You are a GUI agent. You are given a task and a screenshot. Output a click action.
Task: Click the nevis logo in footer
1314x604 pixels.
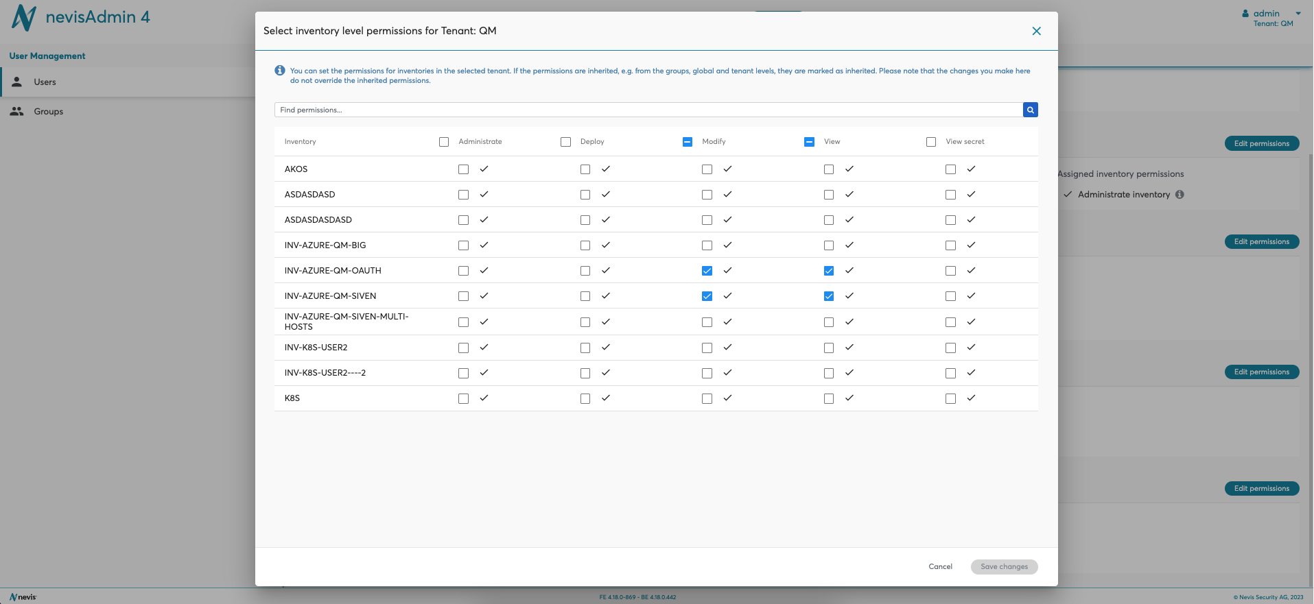click(23, 597)
